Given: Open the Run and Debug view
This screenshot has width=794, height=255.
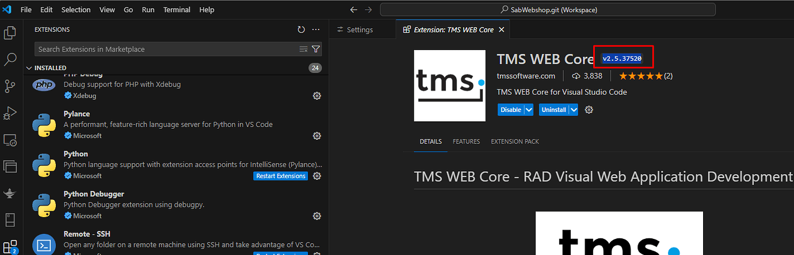Looking at the screenshot, I should click(10, 113).
